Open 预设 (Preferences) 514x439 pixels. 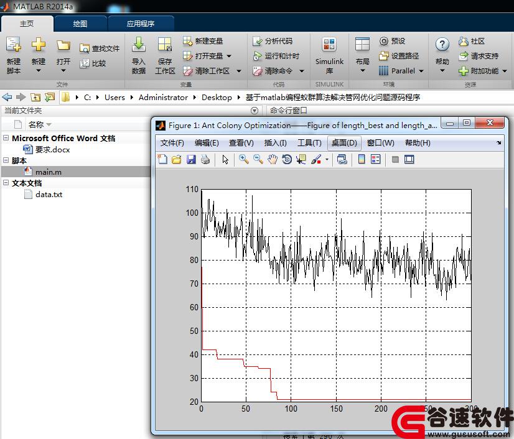pos(393,41)
